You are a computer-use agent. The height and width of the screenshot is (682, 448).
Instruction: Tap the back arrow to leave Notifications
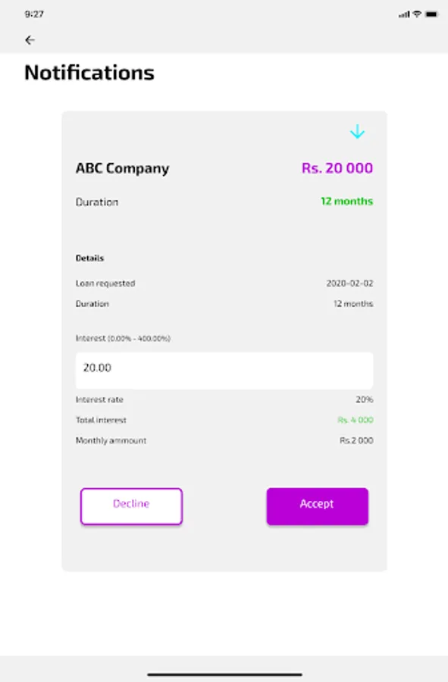(x=30, y=39)
